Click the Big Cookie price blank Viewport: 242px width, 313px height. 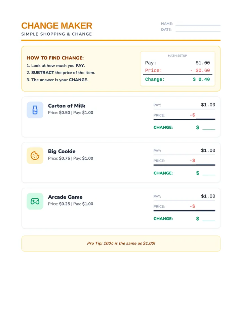[206, 161]
